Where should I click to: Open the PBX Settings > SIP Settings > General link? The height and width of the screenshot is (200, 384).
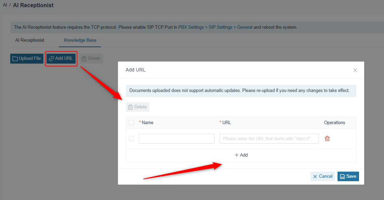pyautogui.click(x=215, y=27)
